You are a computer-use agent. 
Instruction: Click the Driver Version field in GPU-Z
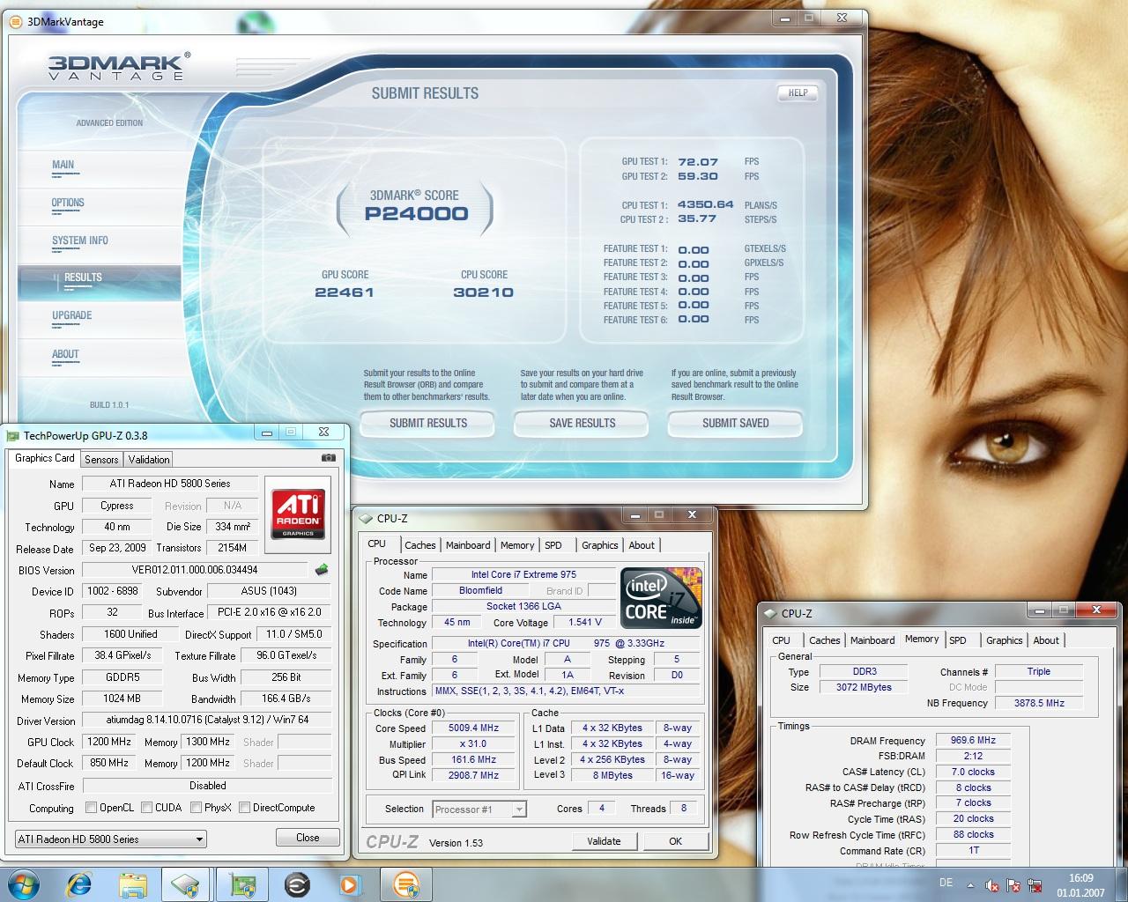pyautogui.click(x=207, y=721)
